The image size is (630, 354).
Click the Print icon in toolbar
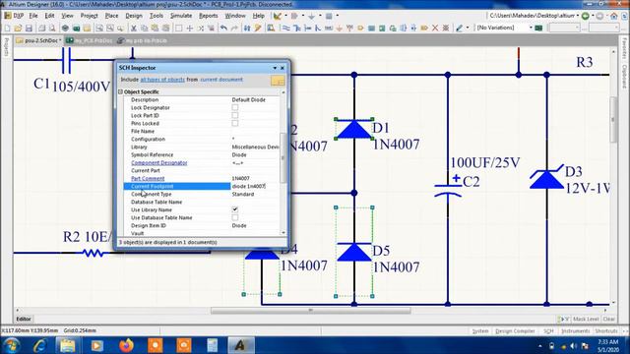41,29
